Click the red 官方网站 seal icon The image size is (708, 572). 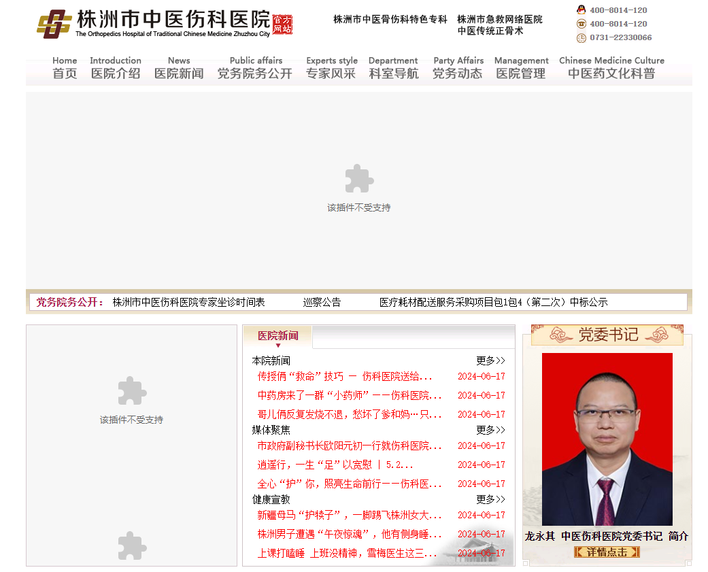click(x=283, y=24)
